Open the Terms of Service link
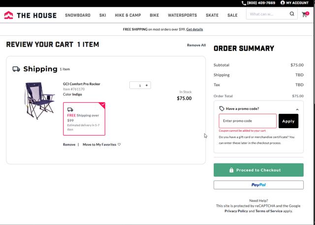The width and height of the screenshot is (315, 225). pyautogui.click(x=269, y=211)
